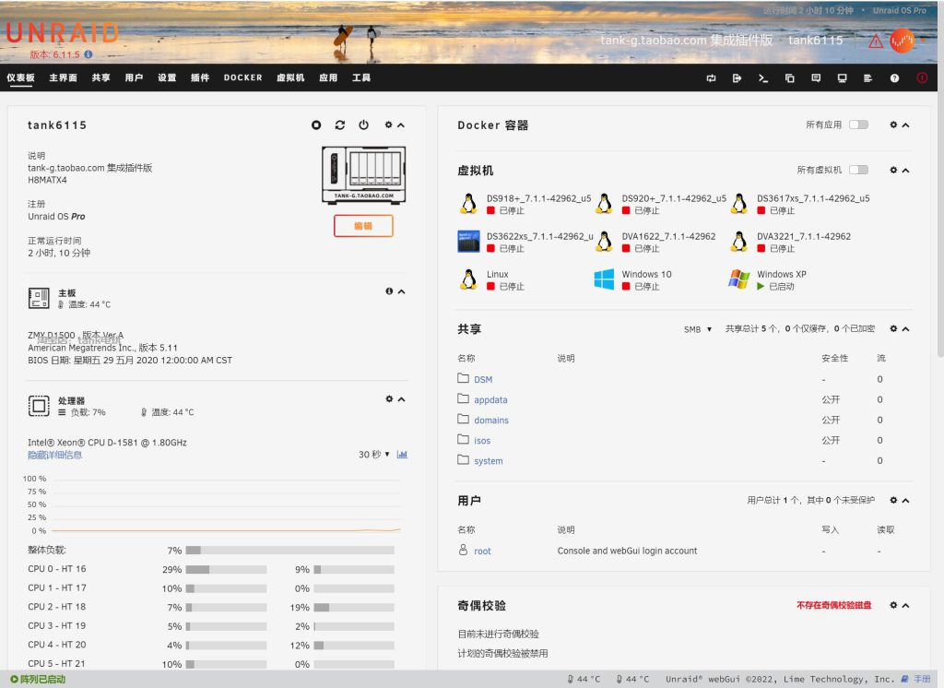Open the feedback speech bubble icon
Screen dimensions: 944x688
[815, 78]
